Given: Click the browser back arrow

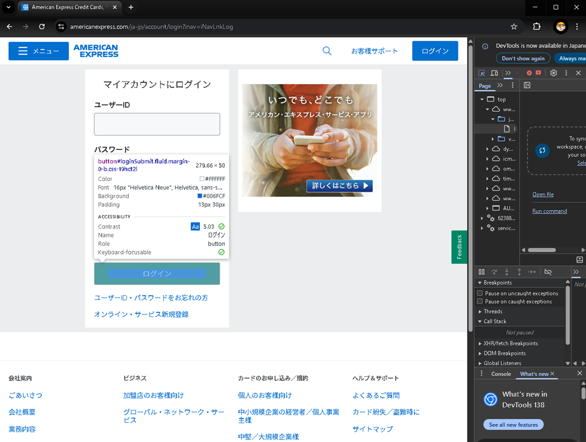Looking at the screenshot, I should click(9, 27).
